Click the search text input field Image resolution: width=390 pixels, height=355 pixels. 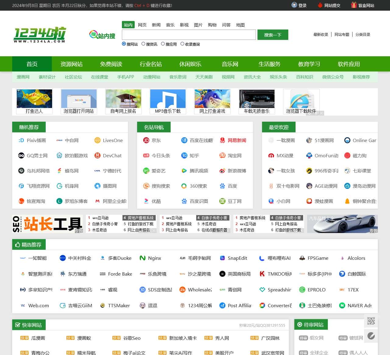tap(189, 35)
